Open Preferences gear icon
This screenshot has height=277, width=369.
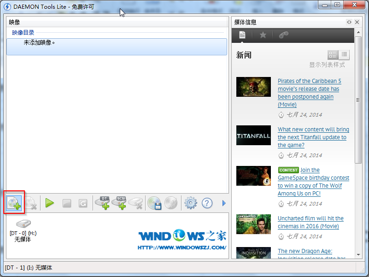[191, 203]
